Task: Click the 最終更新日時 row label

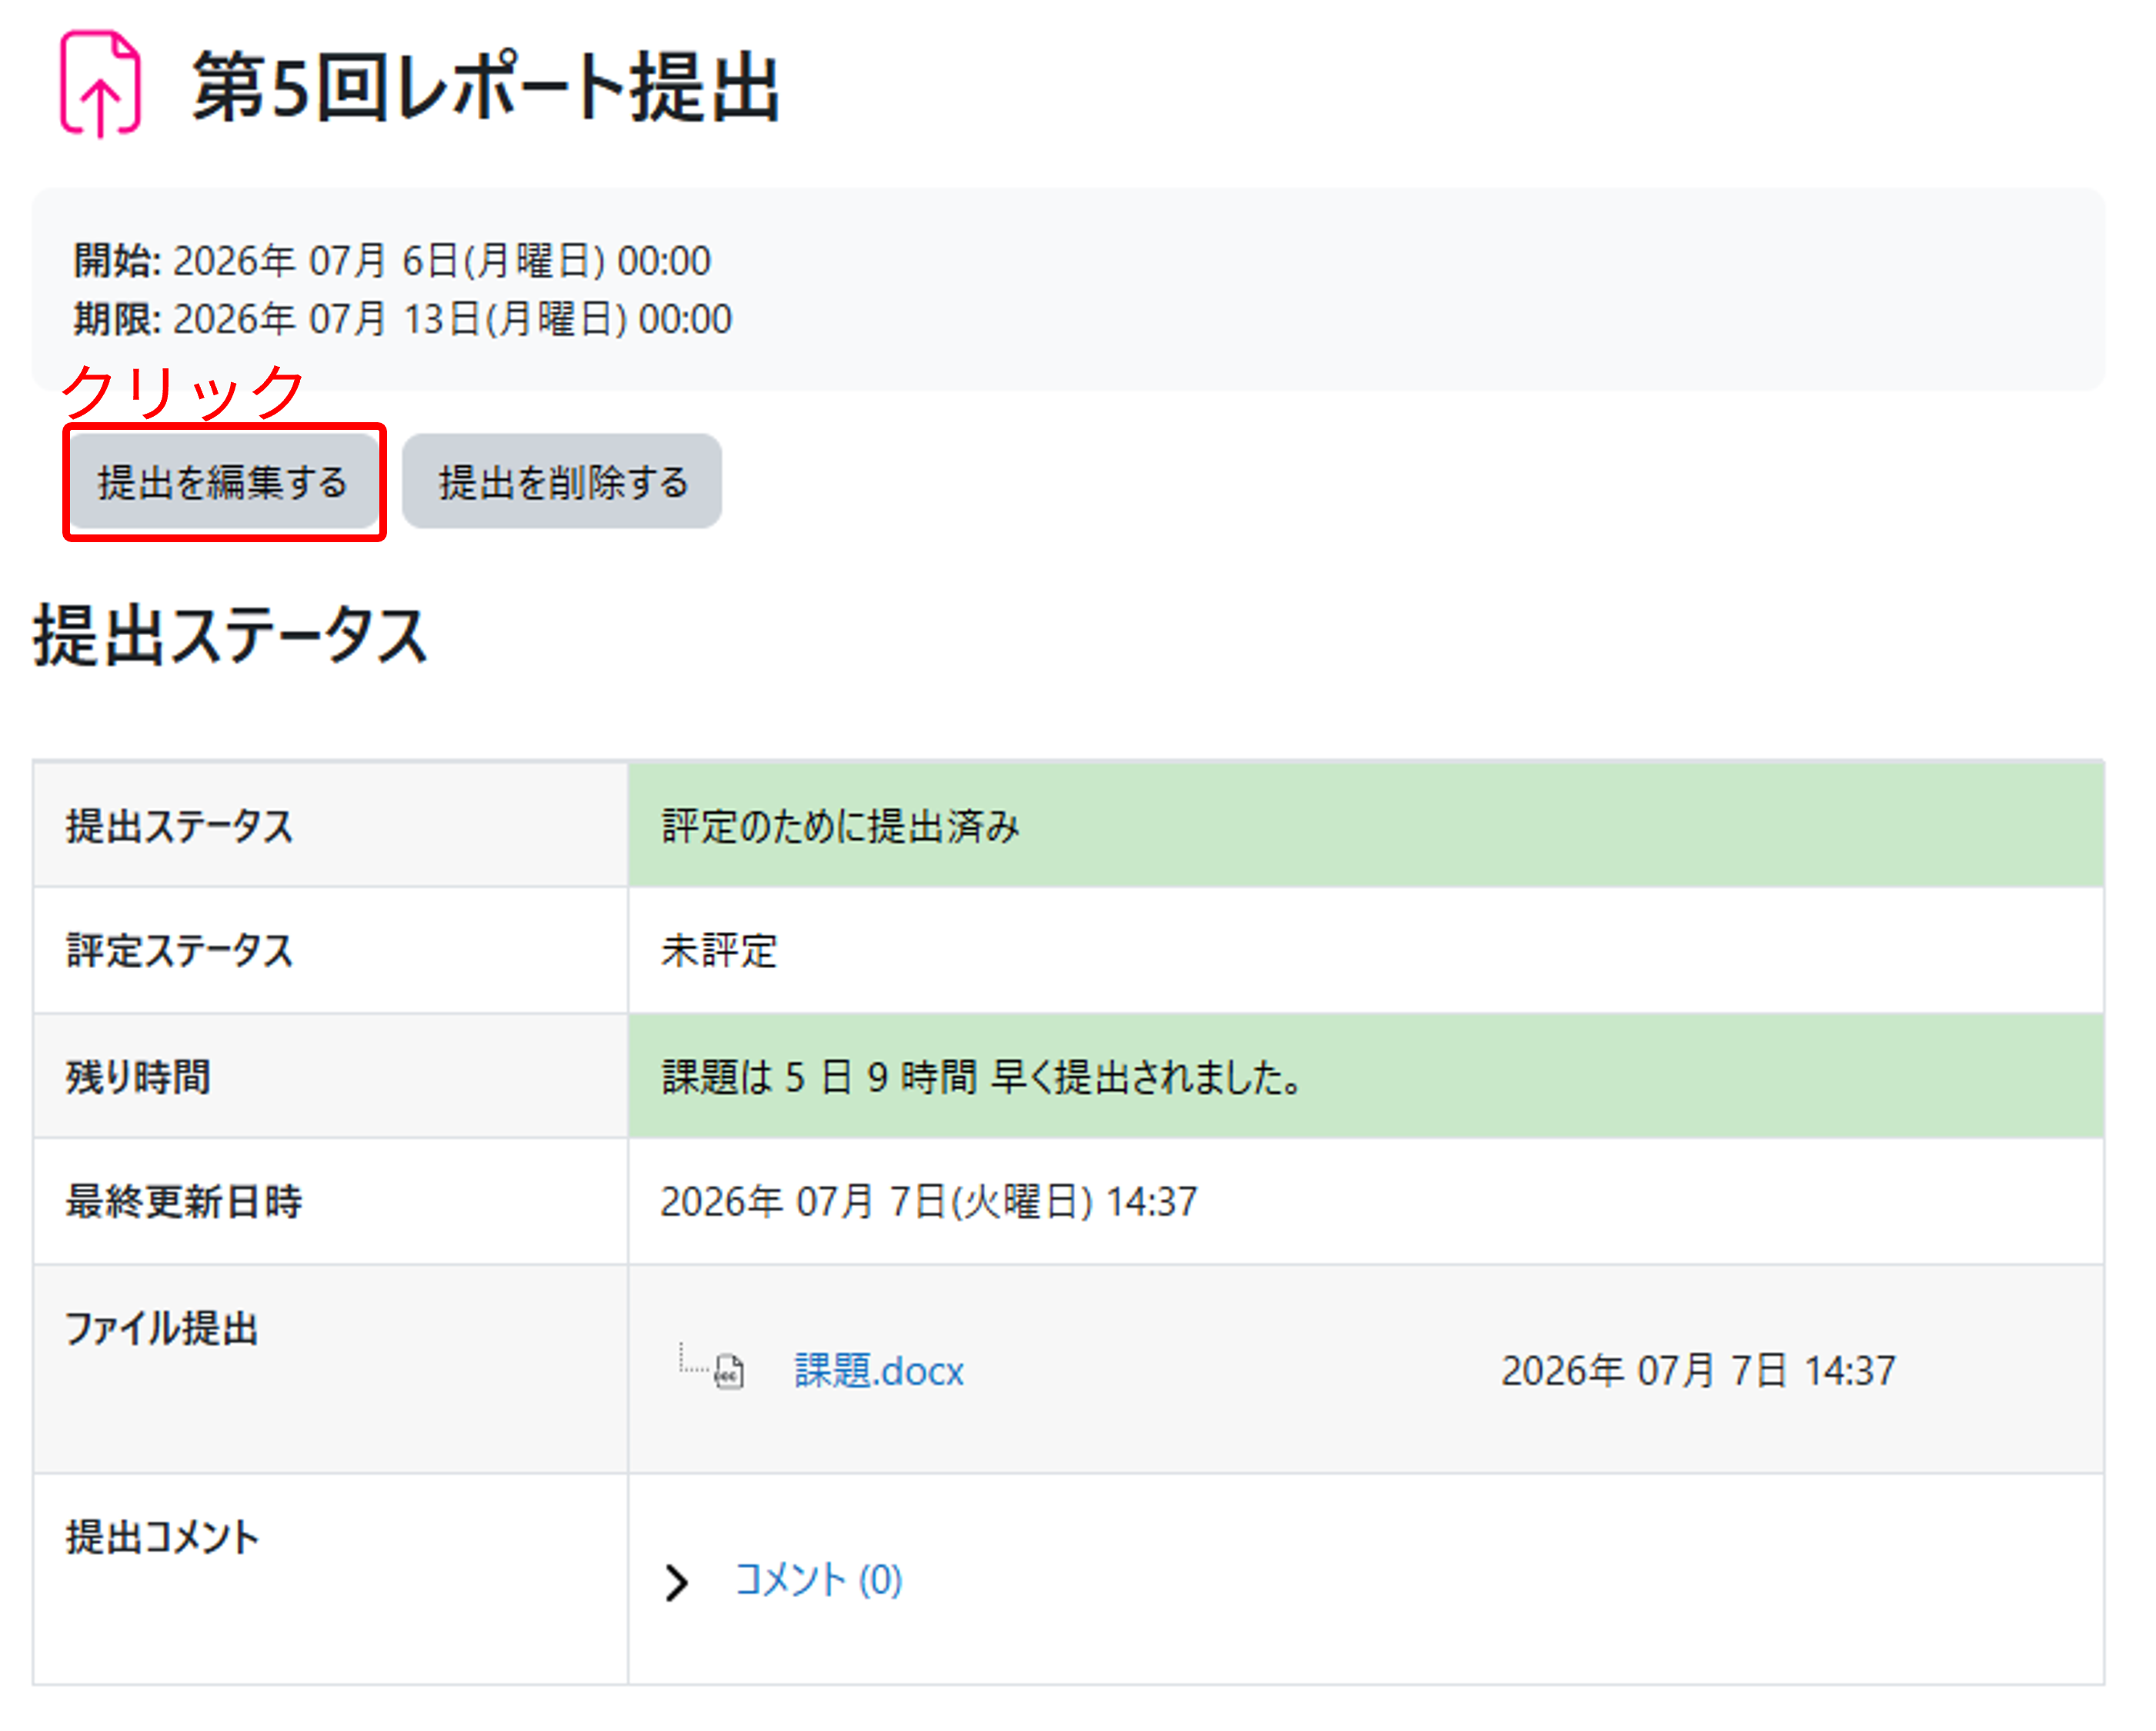Action: [184, 1203]
